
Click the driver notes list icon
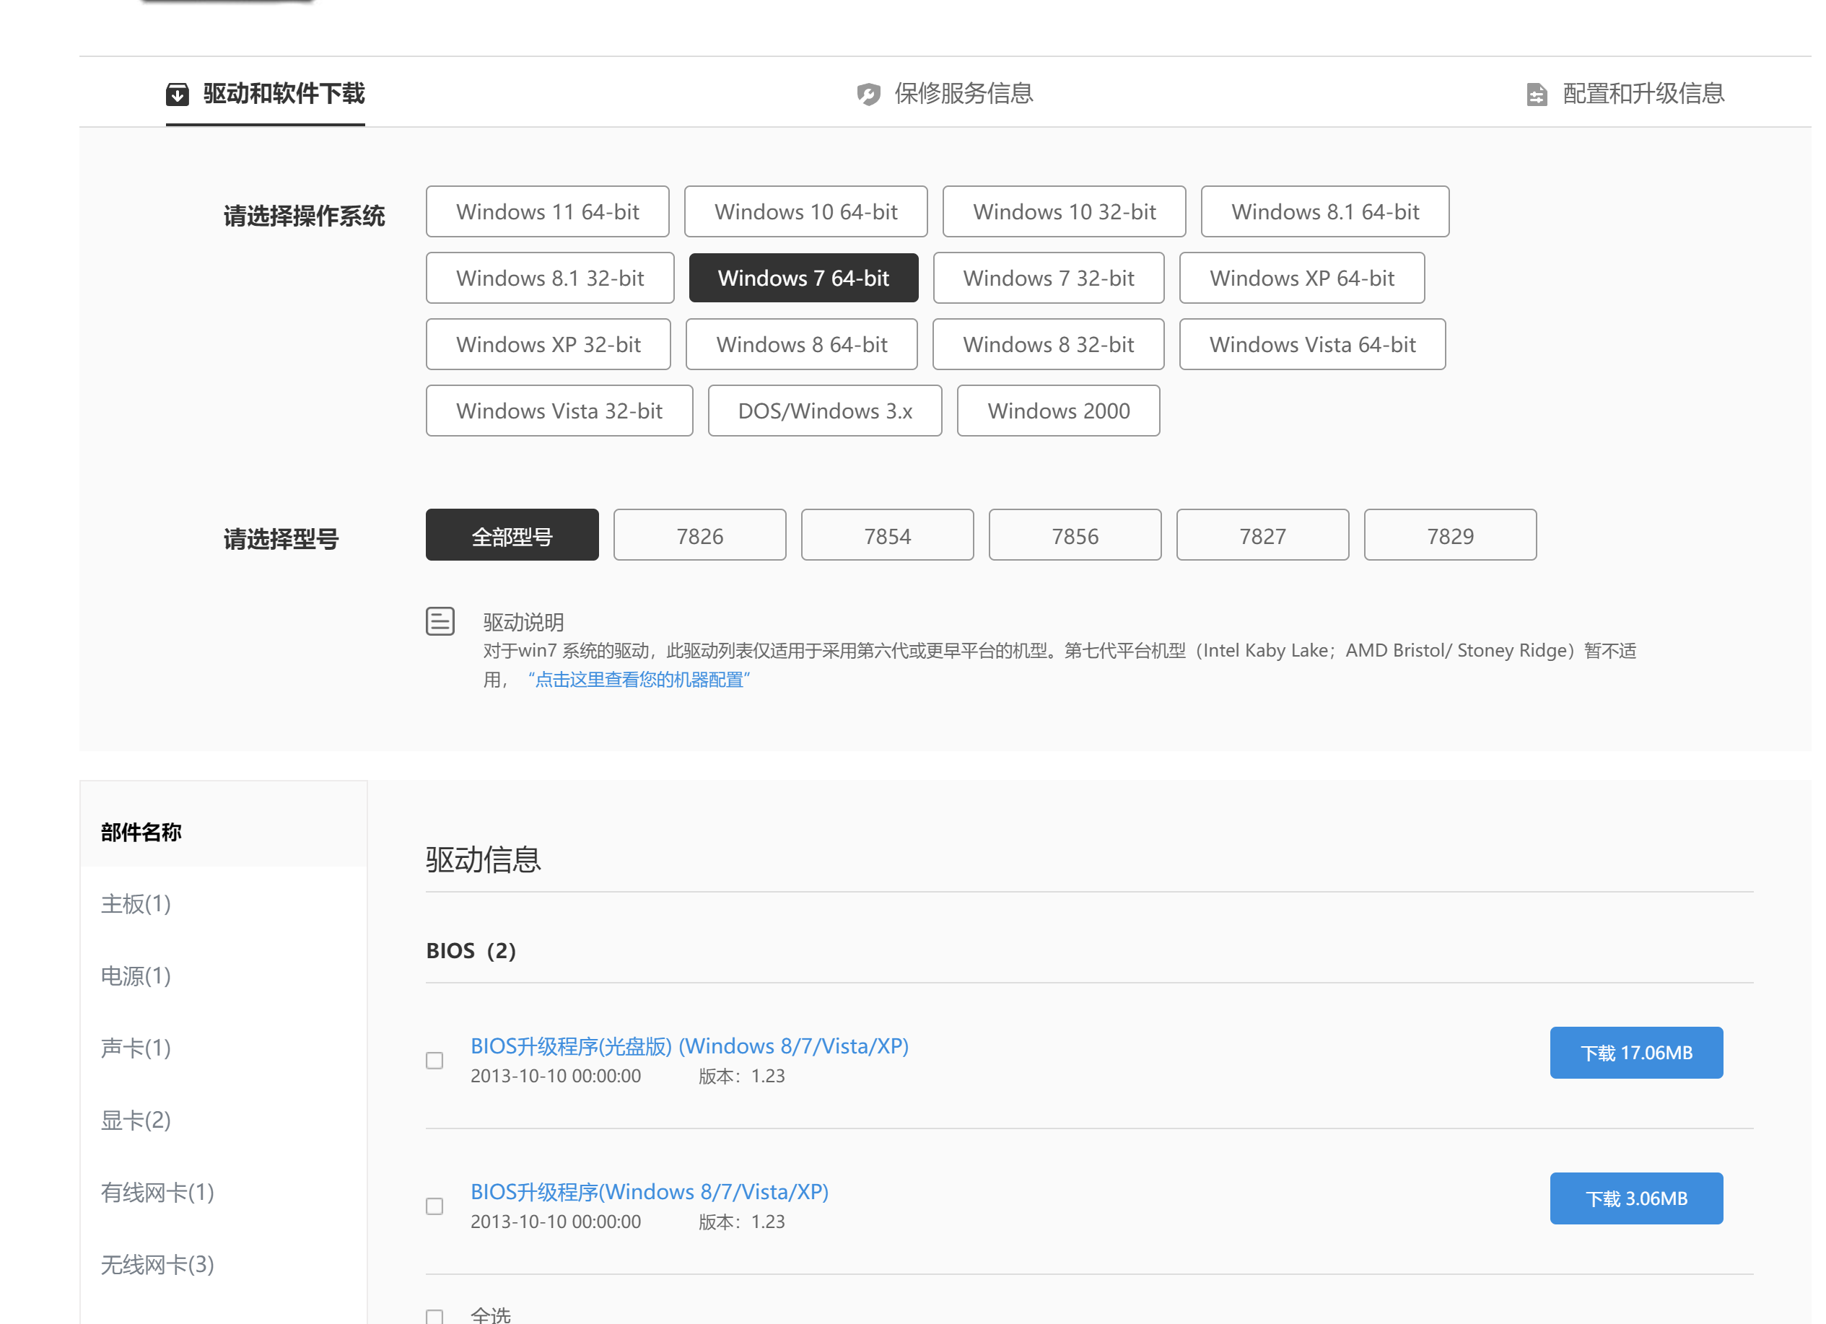(440, 621)
